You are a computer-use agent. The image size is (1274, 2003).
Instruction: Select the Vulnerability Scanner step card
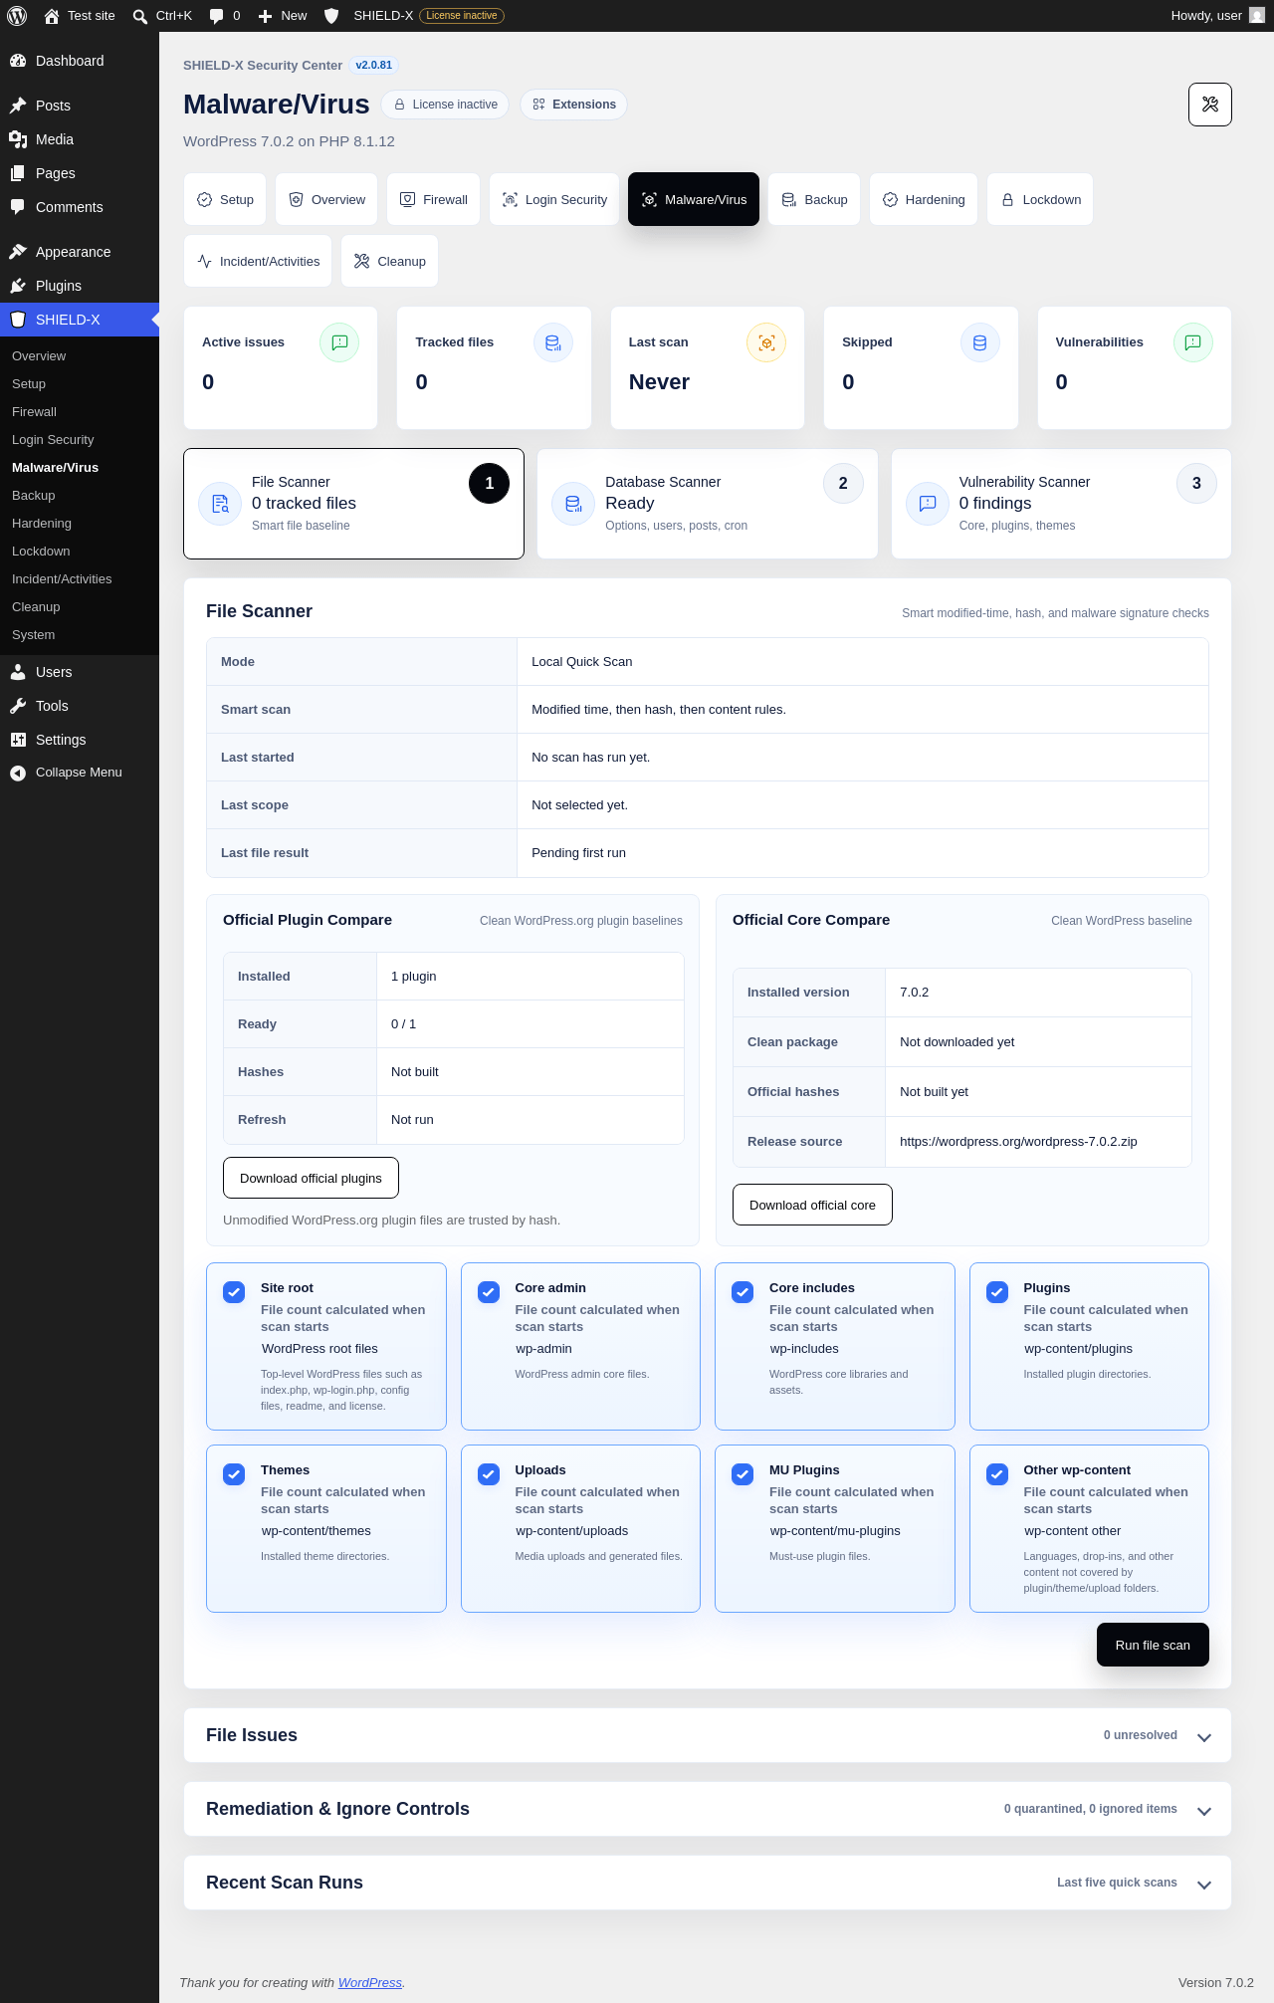1061,504
